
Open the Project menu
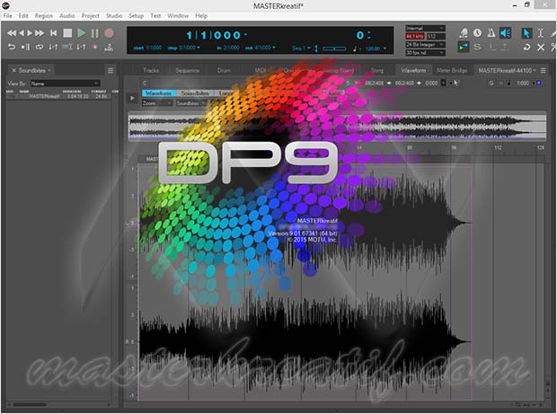coord(90,16)
